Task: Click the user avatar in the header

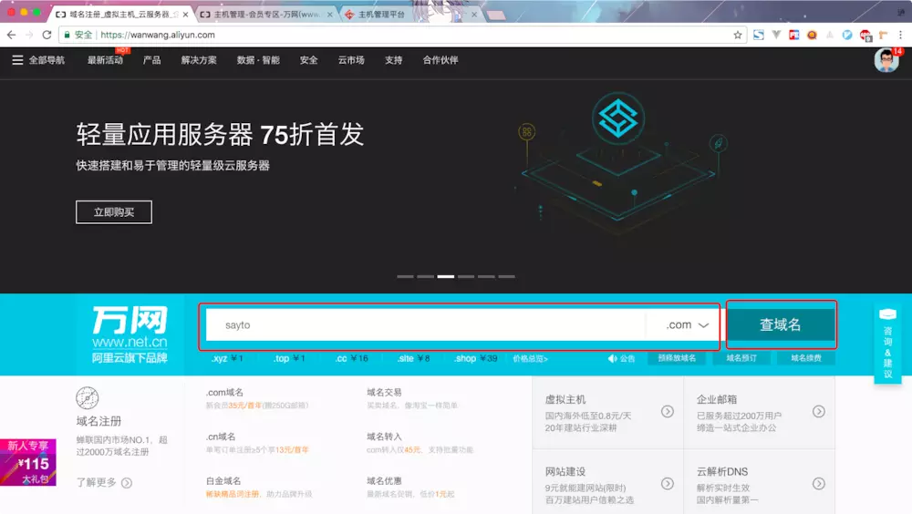Action: coord(886,60)
